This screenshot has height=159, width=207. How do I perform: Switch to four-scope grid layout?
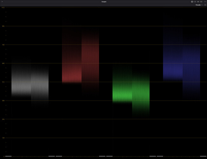198,2
